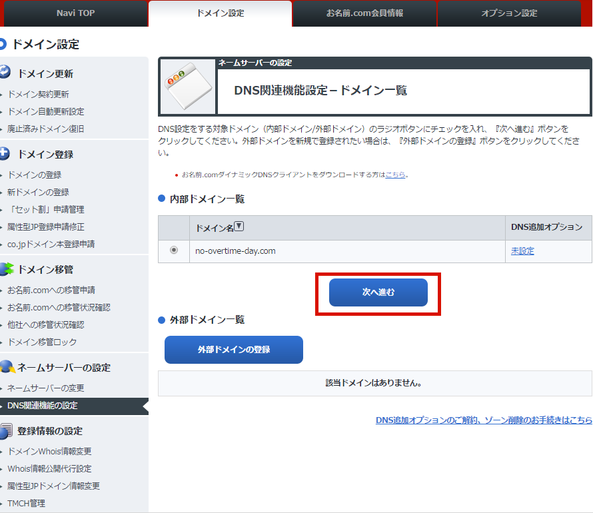Open Whois情報公開代行設定 in sidebar

pyautogui.click(x=49, y=469)
